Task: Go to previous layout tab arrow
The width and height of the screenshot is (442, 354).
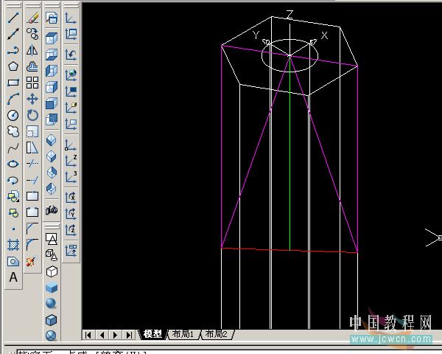Action: (102, 335)
